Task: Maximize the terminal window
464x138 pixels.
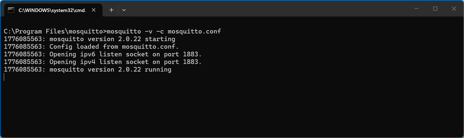Action: click(435, 9)
